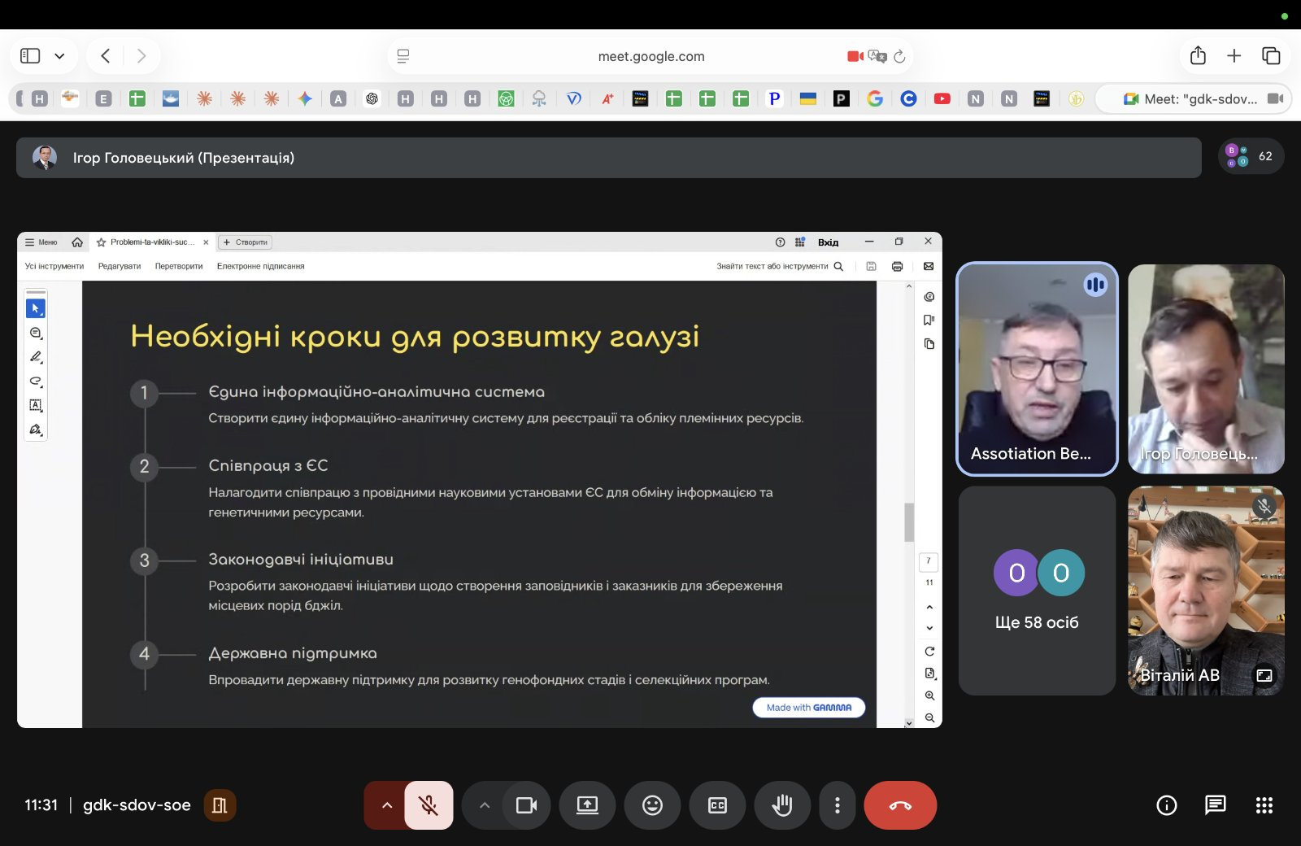This screenshot has width=1301, height=846.
Task: Select Віталій АВ video tile
Action: point(1206,591)
